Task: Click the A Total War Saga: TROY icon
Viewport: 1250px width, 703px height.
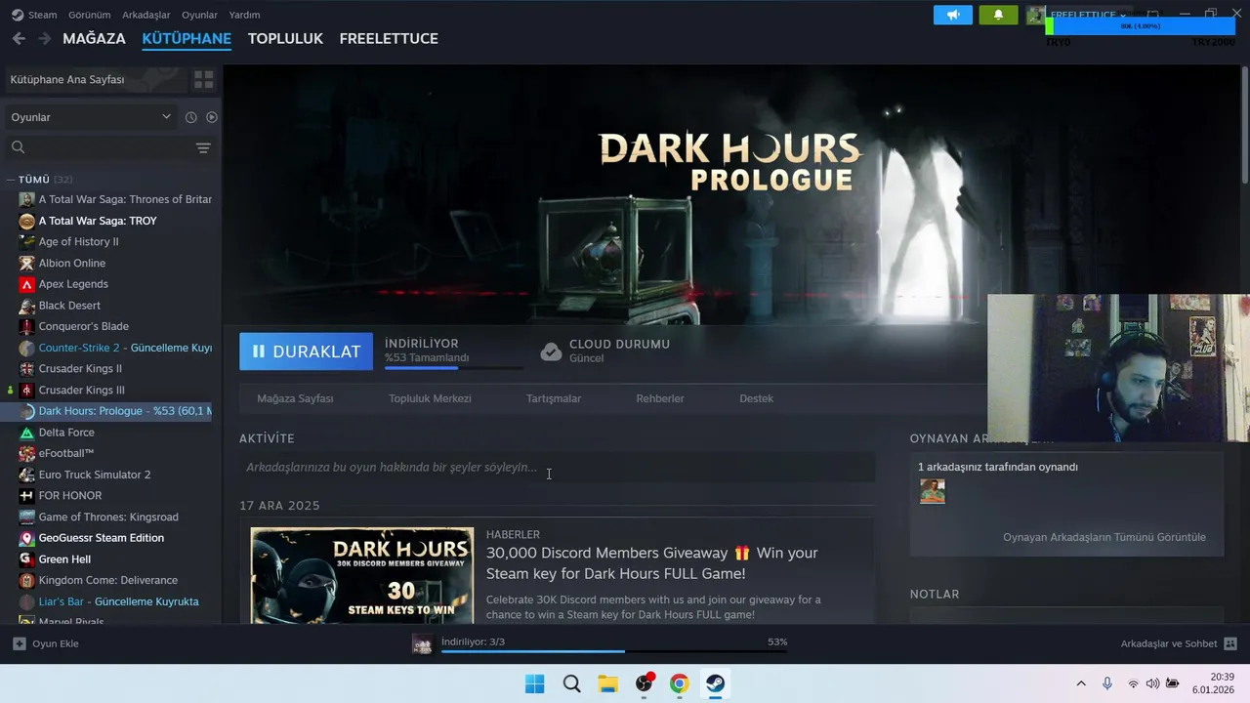Action: pos(27,221)
